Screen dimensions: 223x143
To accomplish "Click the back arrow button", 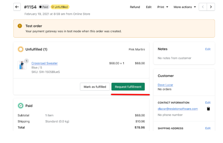I will tap(17, 7).
